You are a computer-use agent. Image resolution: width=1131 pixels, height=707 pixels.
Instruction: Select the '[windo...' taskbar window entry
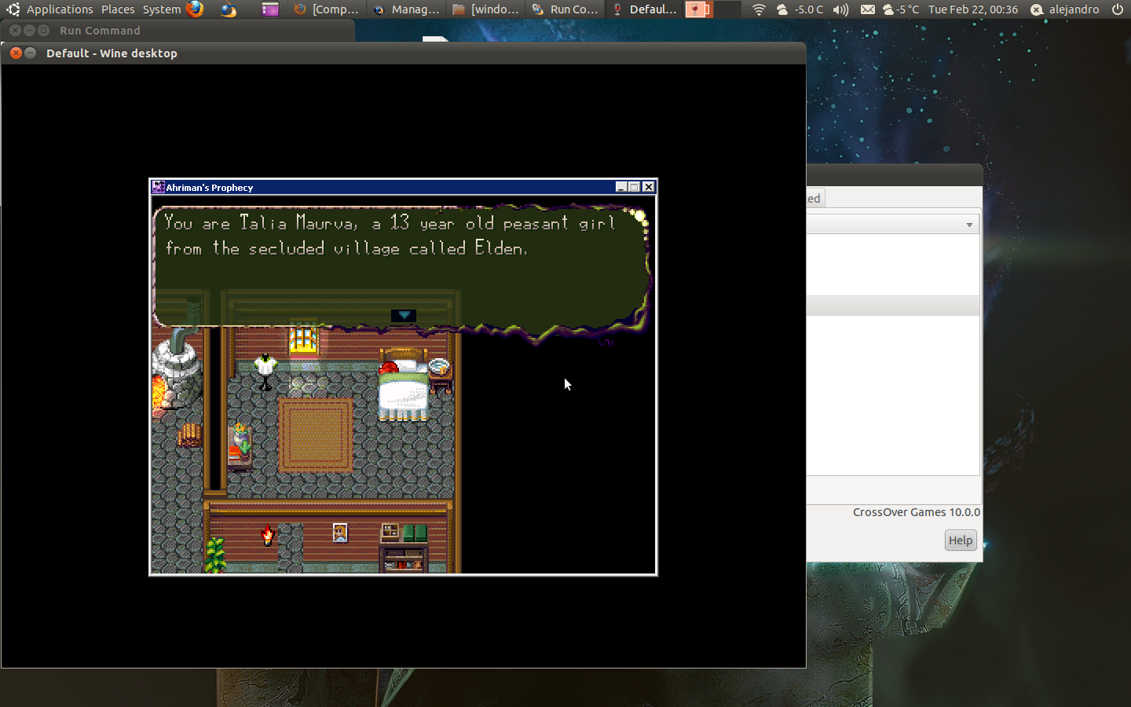(485, 9)
